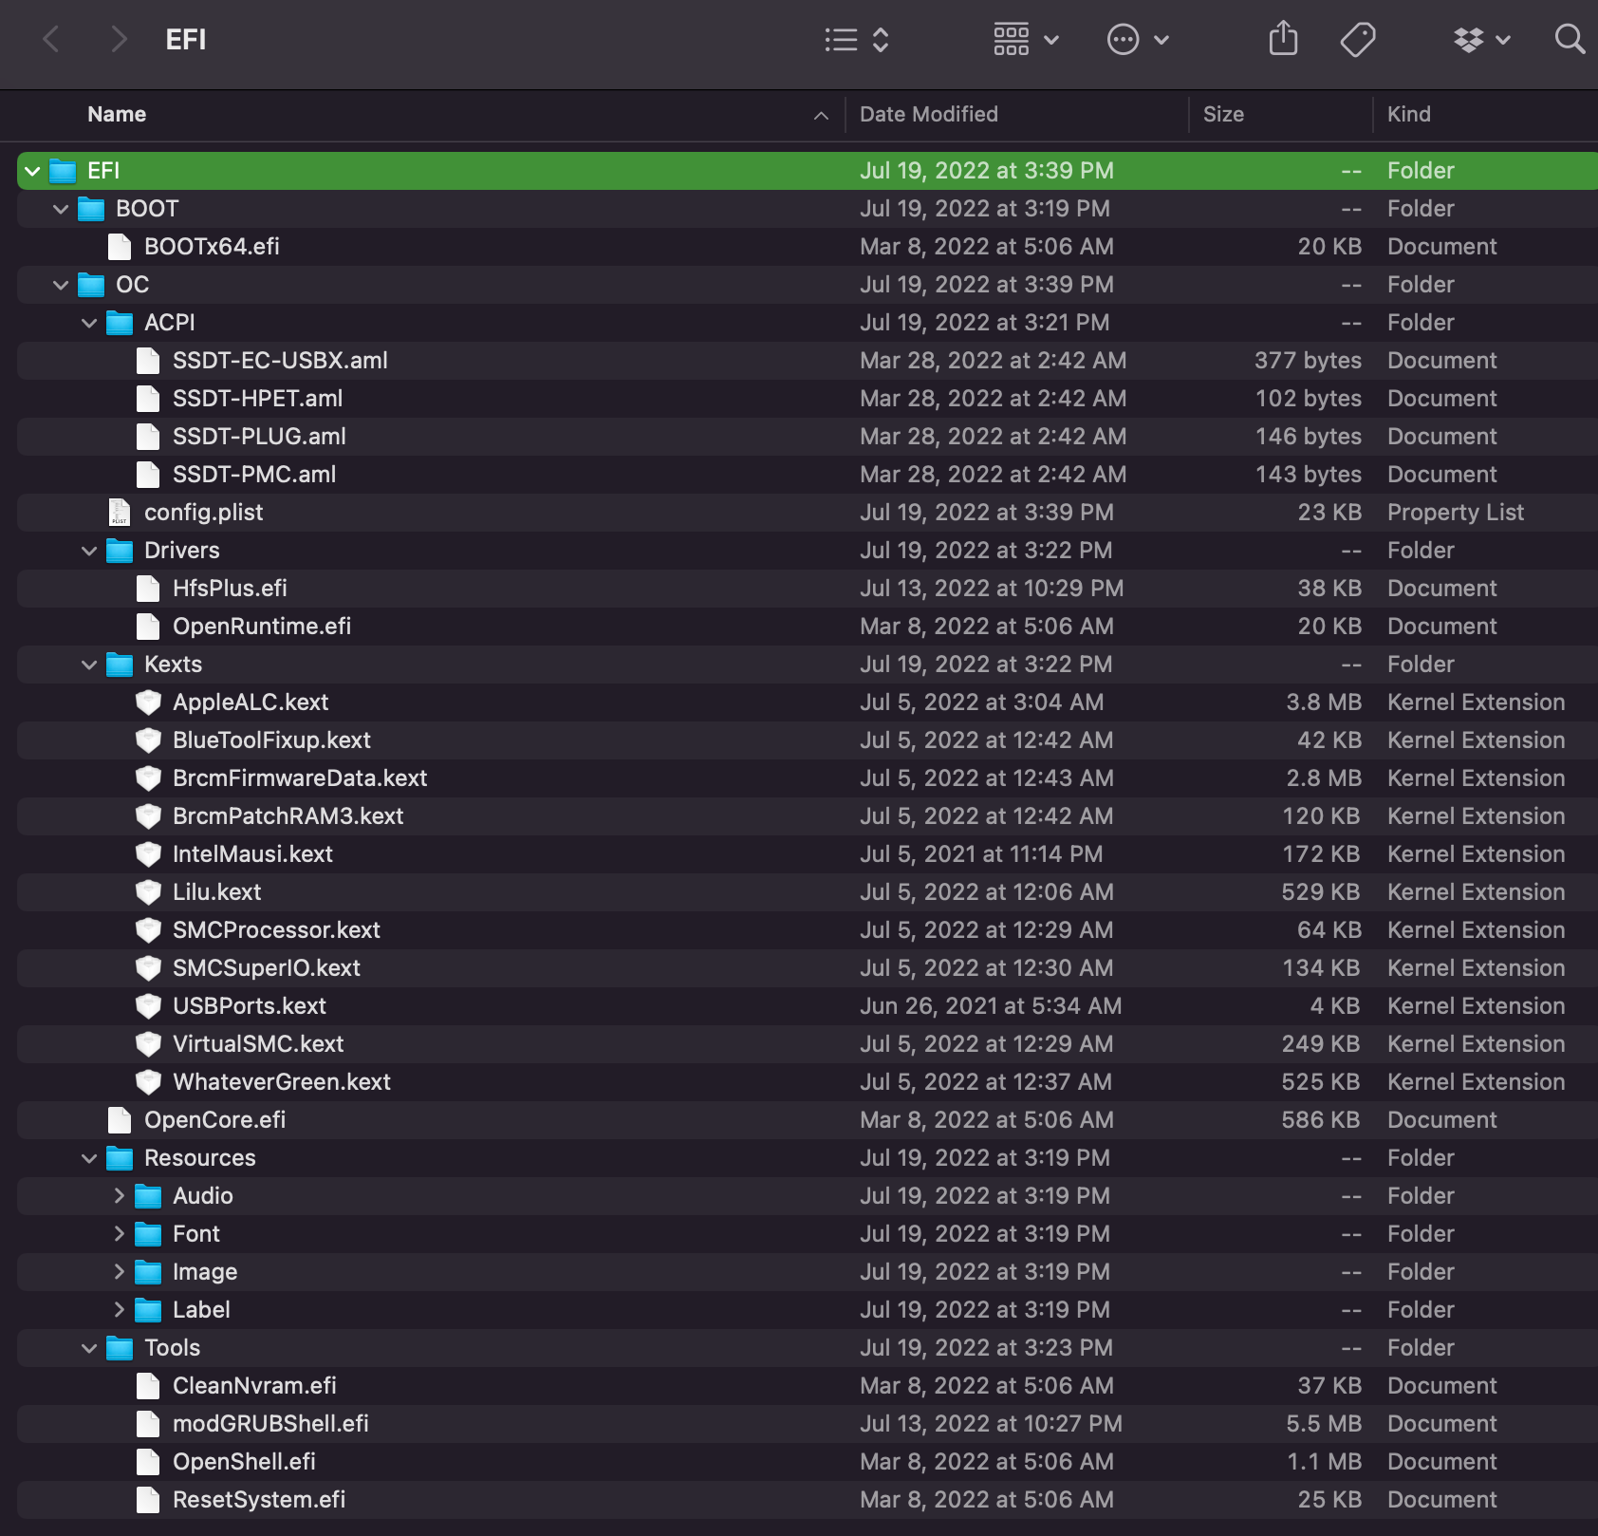
Task: Click the AppleALC.kext icon
Action: [x=148, y=702]
